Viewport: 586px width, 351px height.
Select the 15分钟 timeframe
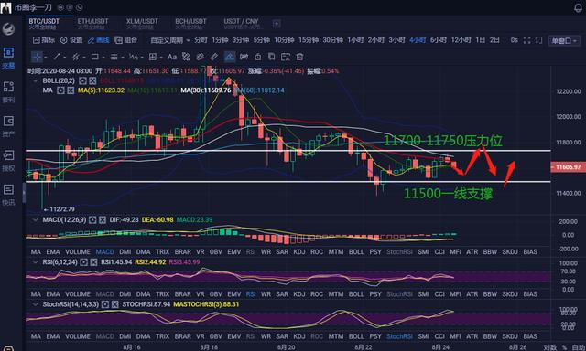309,40
